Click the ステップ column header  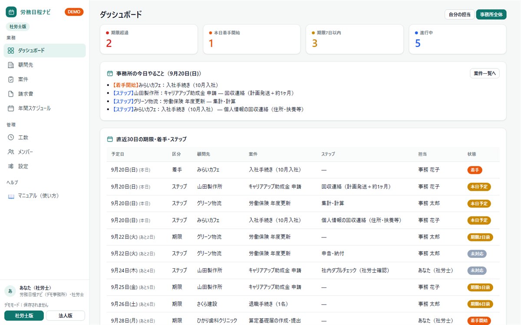coord(328,154)
